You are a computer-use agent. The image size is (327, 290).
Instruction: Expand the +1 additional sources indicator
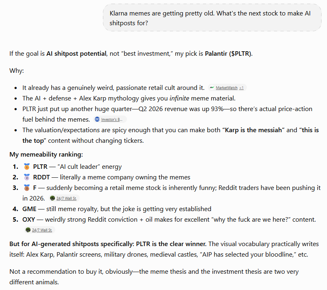pos(241,88)
